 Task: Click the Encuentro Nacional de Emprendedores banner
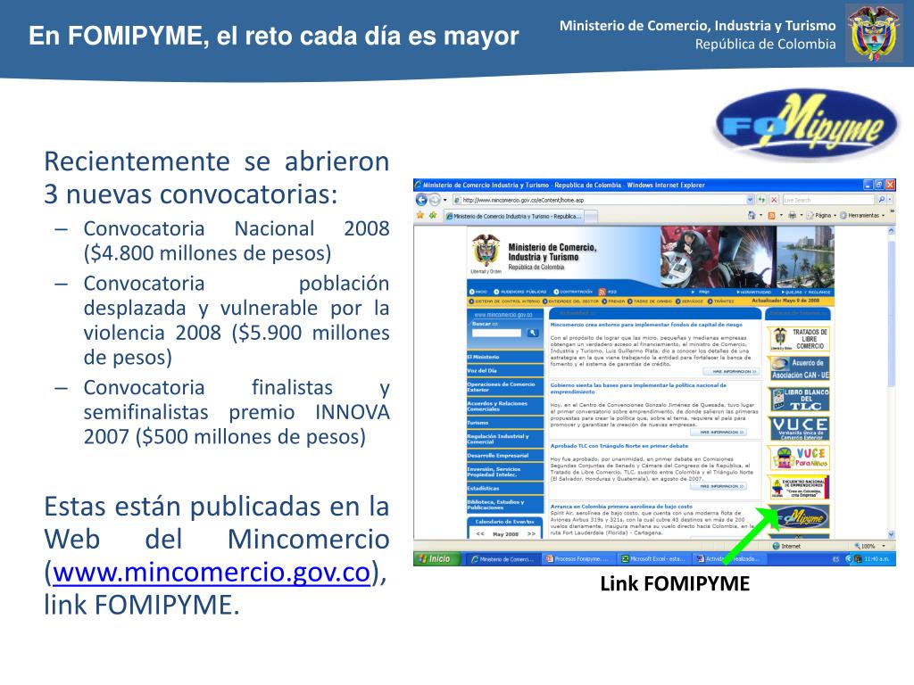[799, 488]
